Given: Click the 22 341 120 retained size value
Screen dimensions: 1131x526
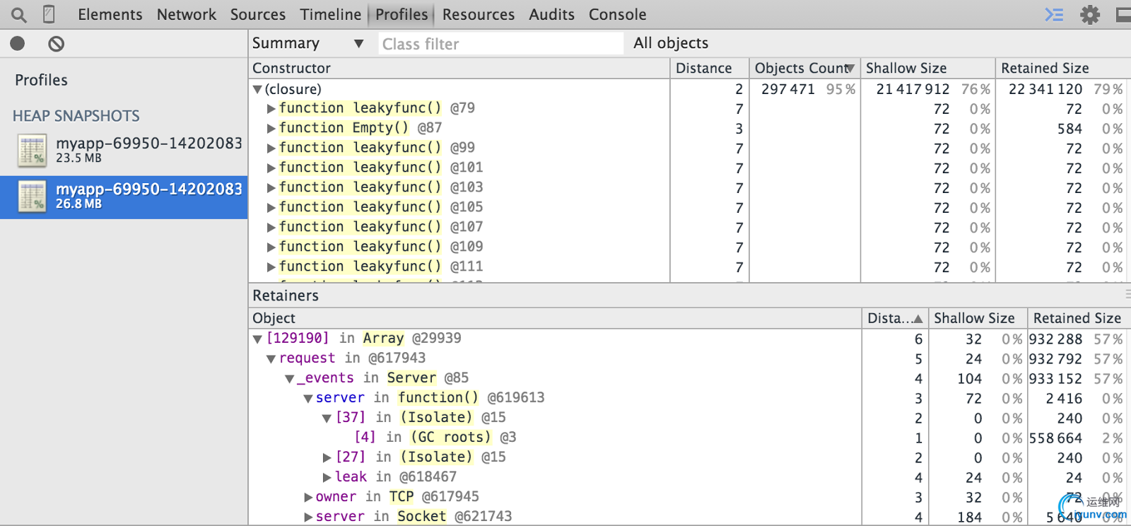Looking at the screenshot, I should tap(1045, 89).
